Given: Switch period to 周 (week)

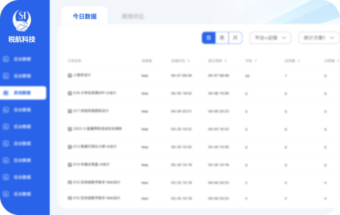Looking at the screenshot, I should [x=222, y=38].
